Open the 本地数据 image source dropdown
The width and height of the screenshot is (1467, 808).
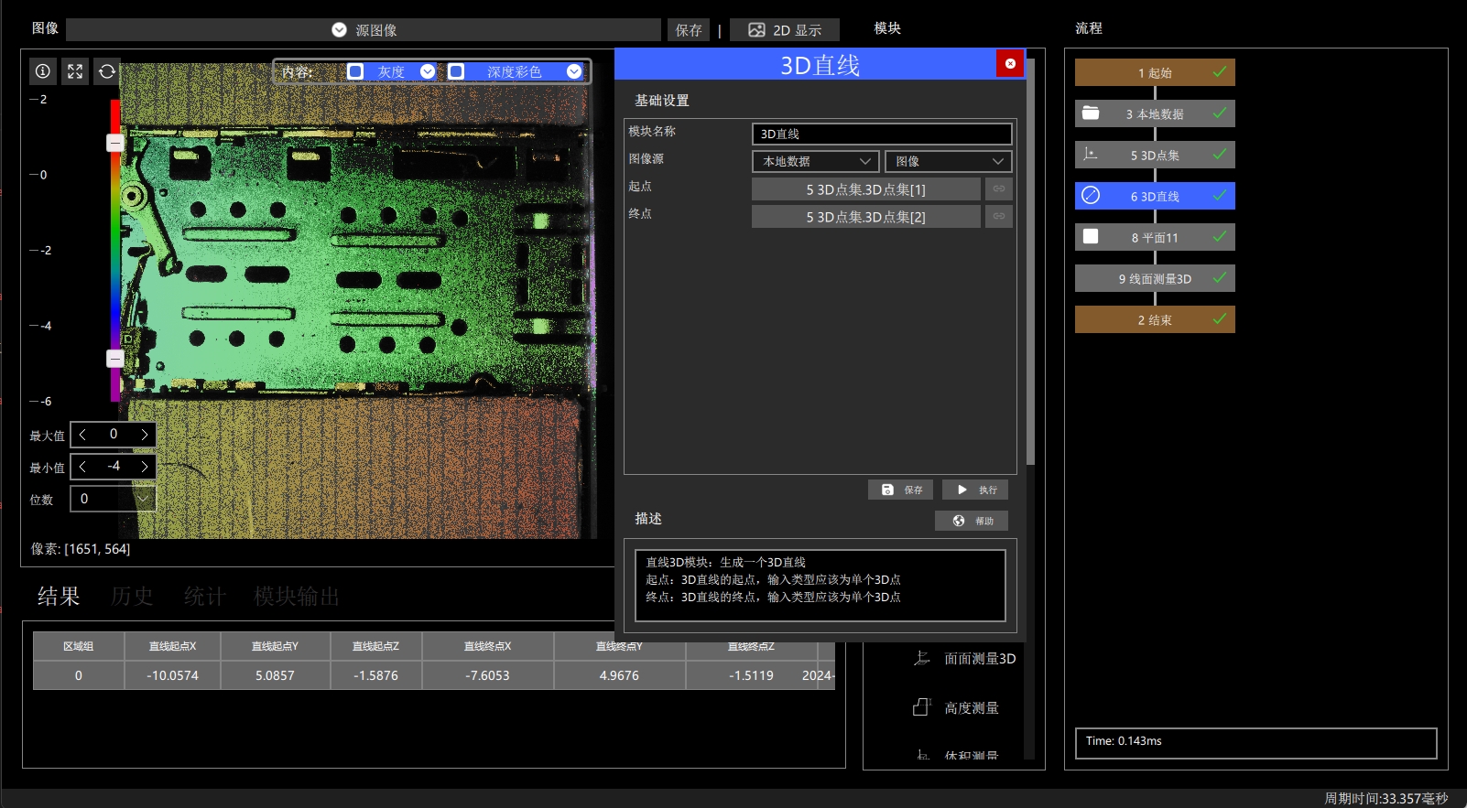pos(816,161)
